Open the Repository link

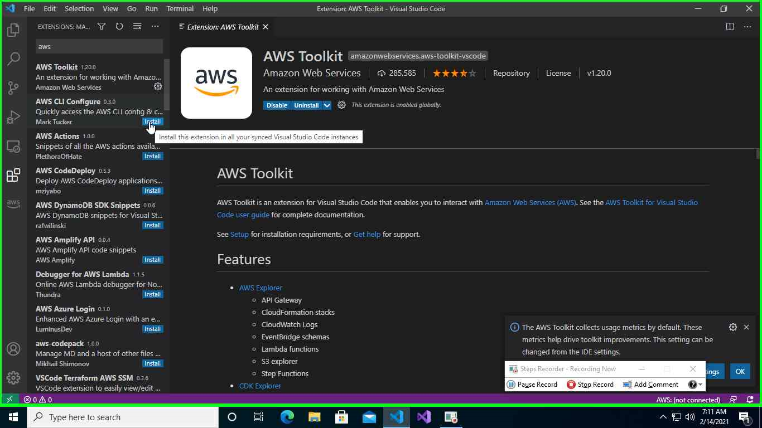[511, 73]
